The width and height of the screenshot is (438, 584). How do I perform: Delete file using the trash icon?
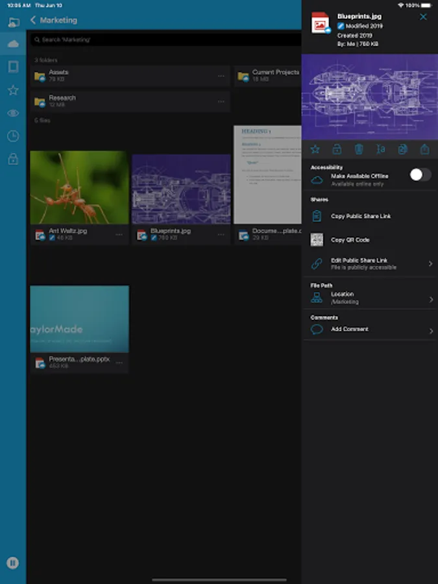[x=359, y=149]
